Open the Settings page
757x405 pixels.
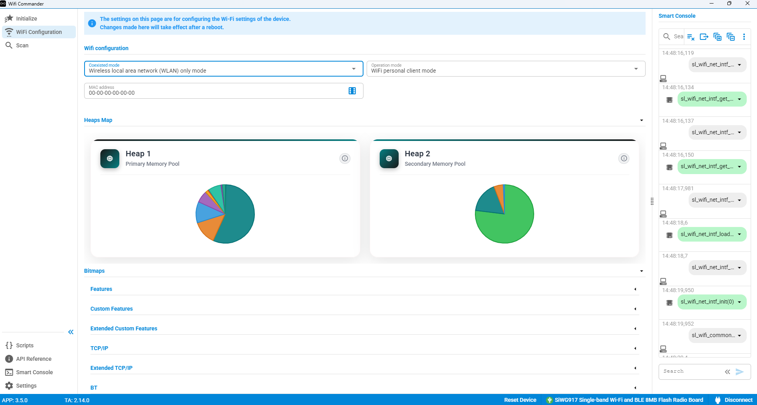click(x=39, y=386)
